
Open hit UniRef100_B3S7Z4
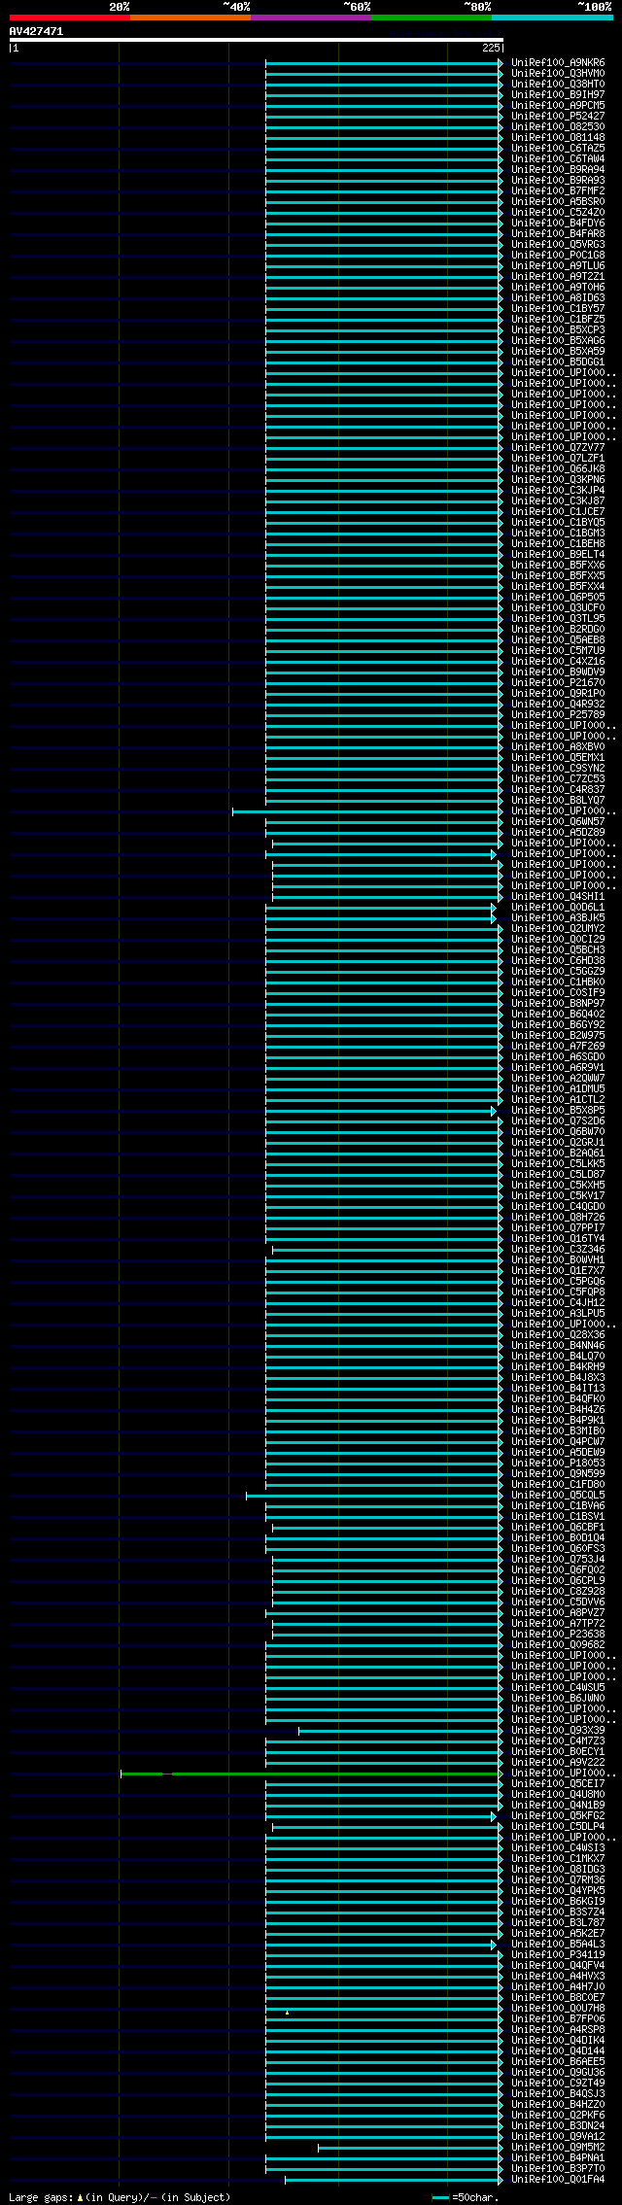(x=558, y=1912)
